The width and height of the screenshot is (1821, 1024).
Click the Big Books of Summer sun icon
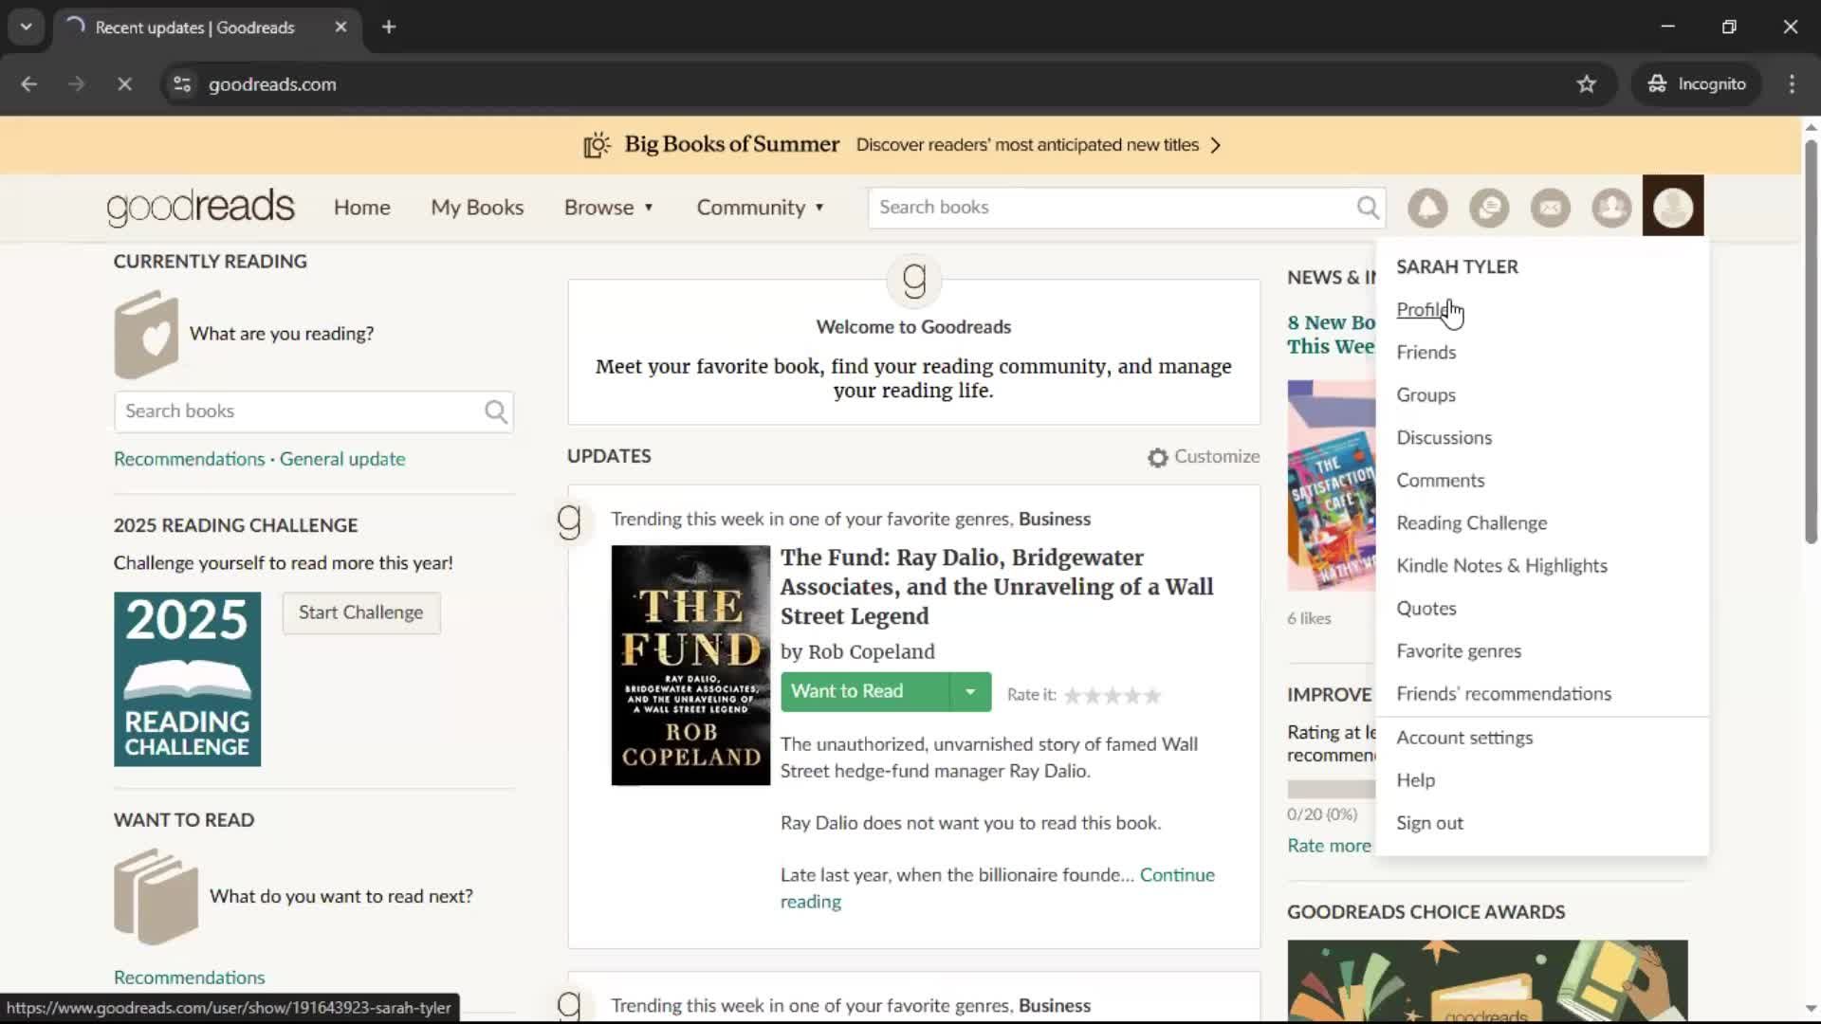tap(597, 145)
